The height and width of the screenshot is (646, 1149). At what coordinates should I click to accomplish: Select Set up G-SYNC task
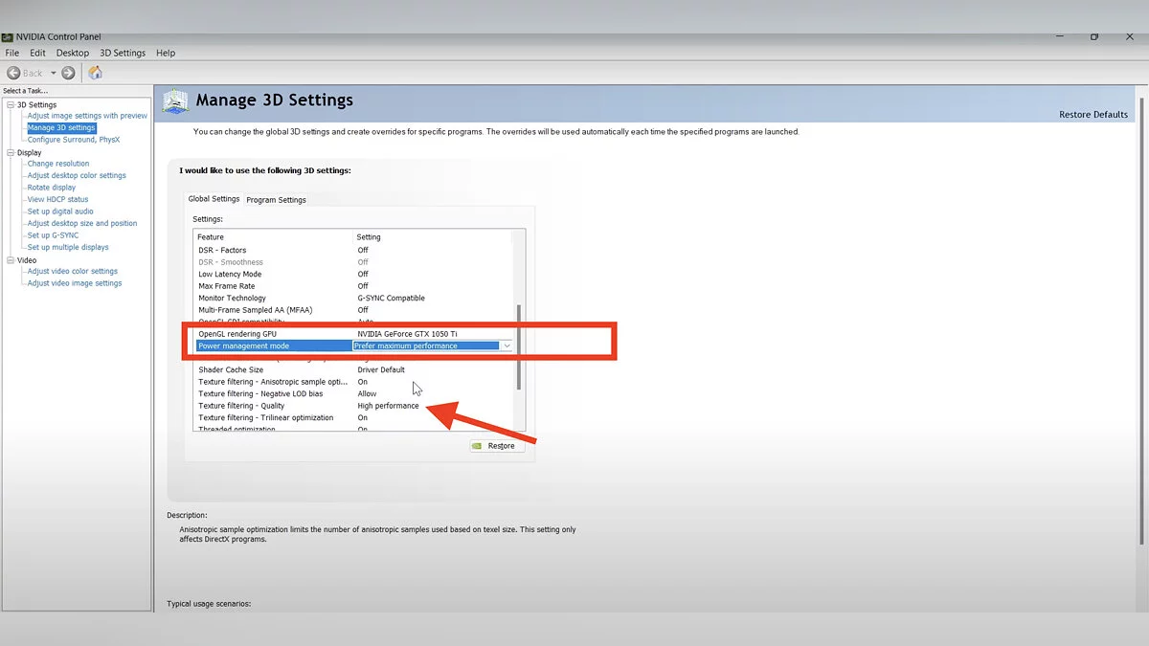coord(53,235)
